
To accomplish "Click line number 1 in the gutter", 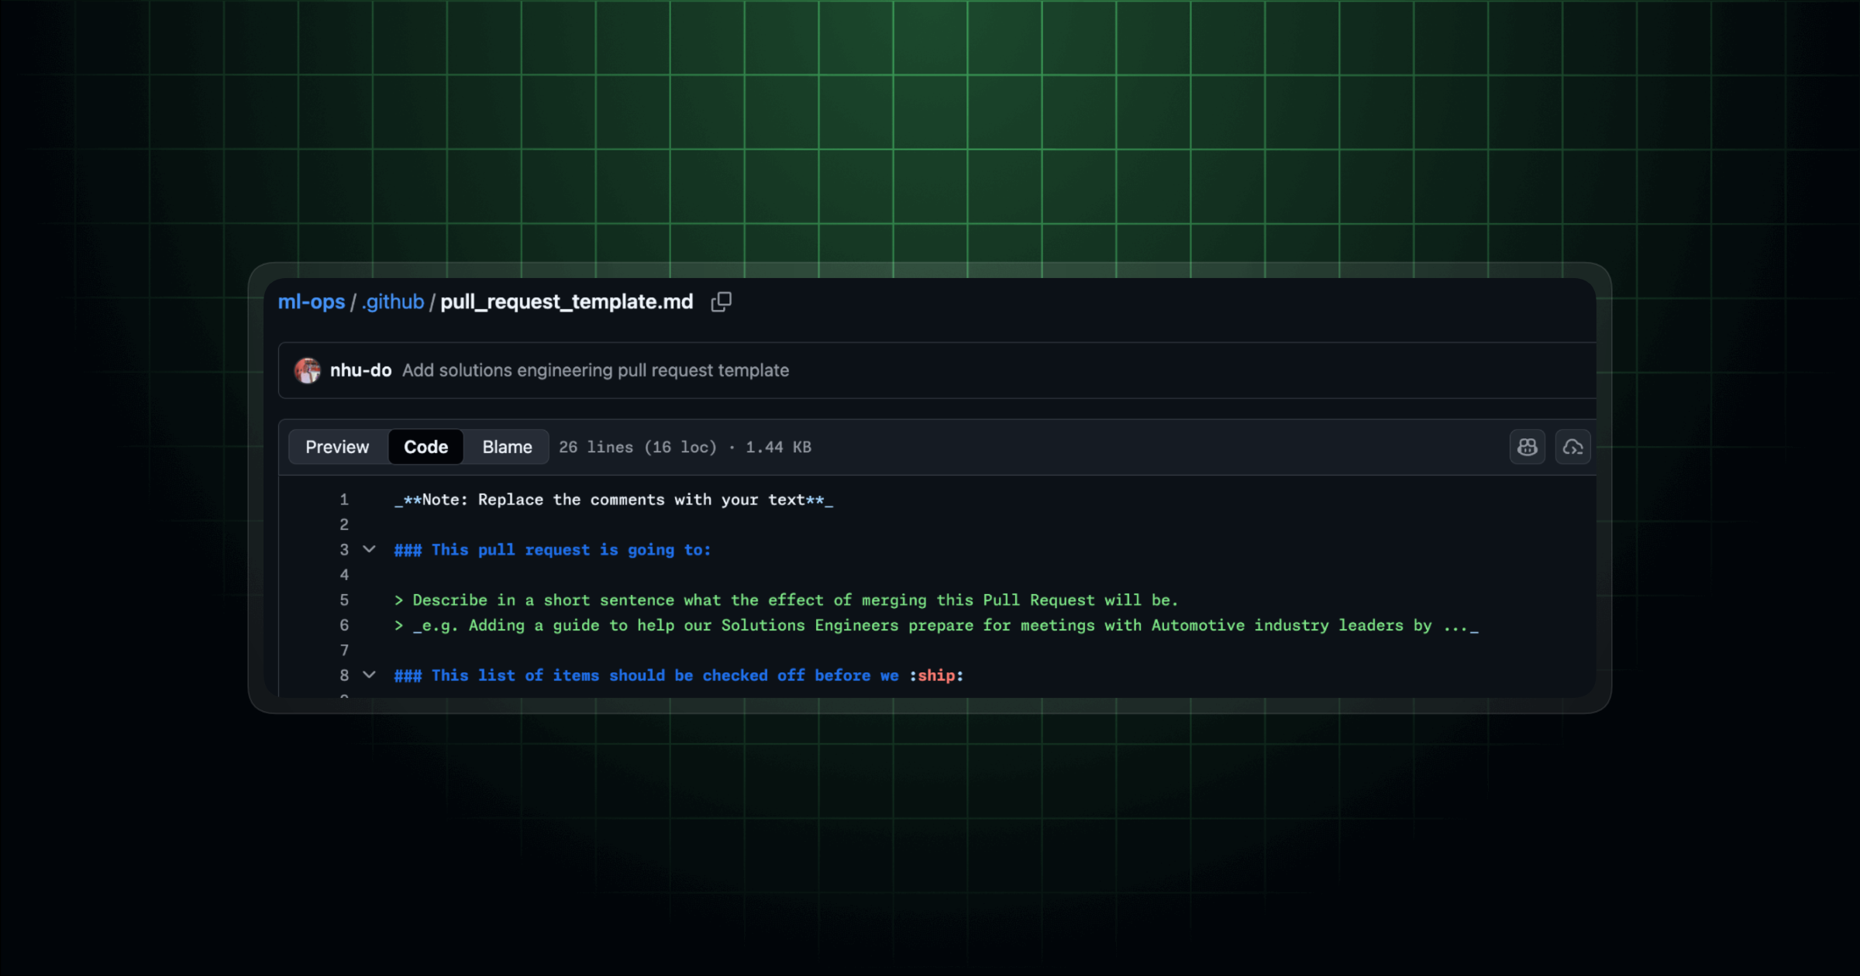I will 344,500.
